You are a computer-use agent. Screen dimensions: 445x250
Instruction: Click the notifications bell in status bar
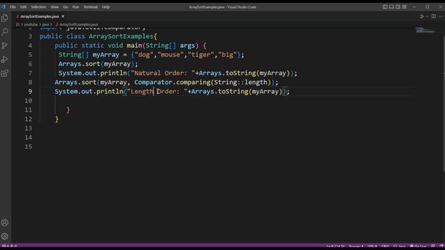pyautogui.click(x=441, y=247)
